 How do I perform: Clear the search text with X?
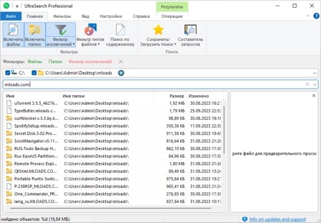tap(307, 84)
